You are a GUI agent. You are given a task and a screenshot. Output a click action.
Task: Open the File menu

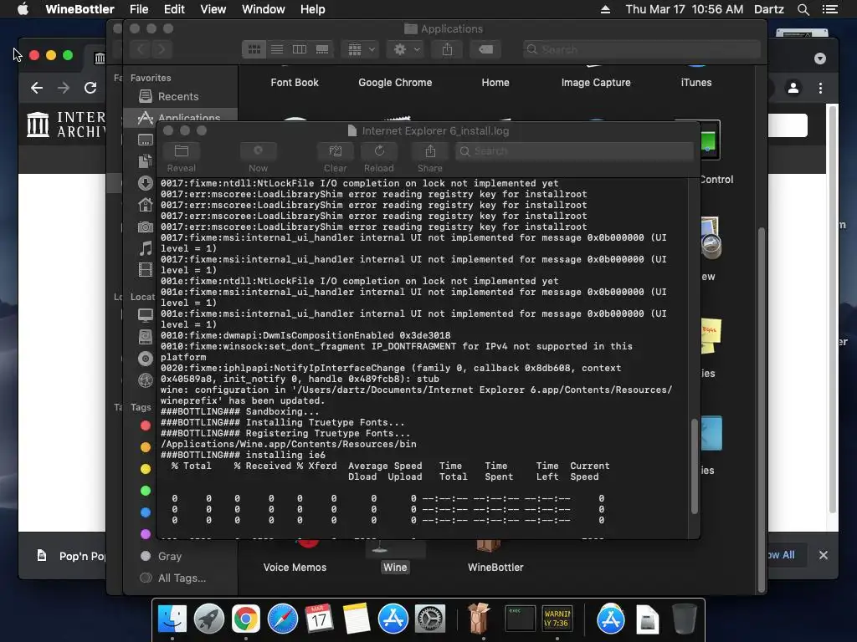(x=139, y=9)
